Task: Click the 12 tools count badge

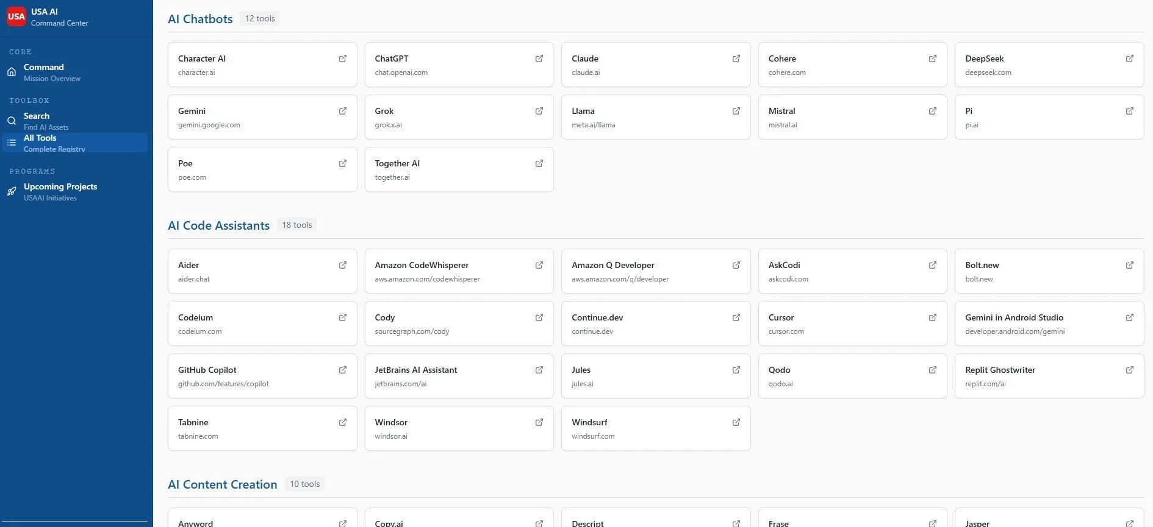Action: (260, 19)
